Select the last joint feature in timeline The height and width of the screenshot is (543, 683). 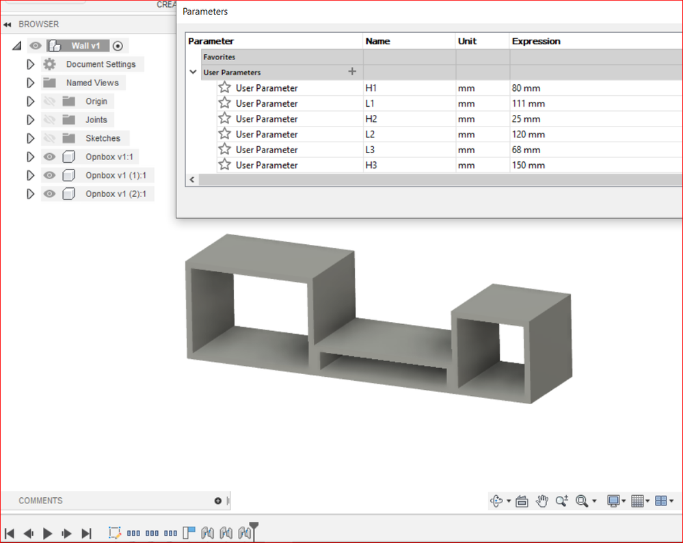[x=244, y=533]
